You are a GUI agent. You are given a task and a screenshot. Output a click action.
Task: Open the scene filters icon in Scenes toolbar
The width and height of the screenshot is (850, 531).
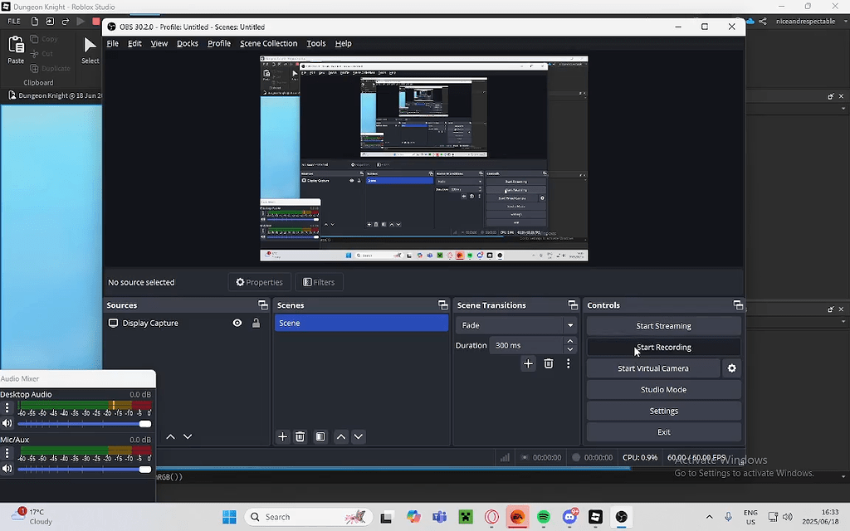pyautogui.click(x=320, y=437)
